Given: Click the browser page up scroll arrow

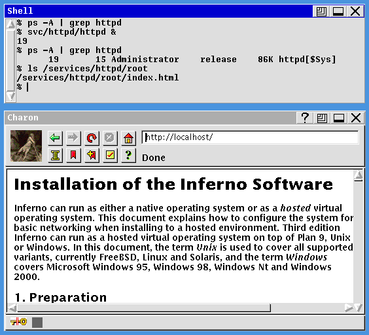Looking at the screenshot, I should tap(359, 175).
